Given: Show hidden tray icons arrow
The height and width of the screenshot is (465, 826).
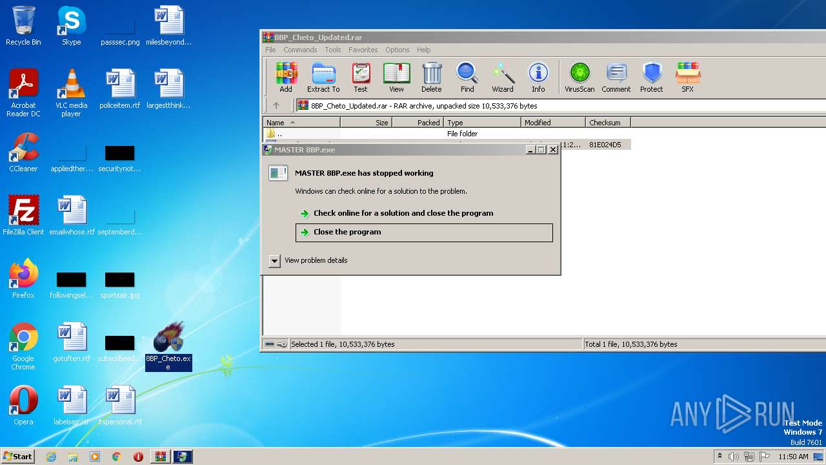Looking at the screenshot, I should point(720,456).
